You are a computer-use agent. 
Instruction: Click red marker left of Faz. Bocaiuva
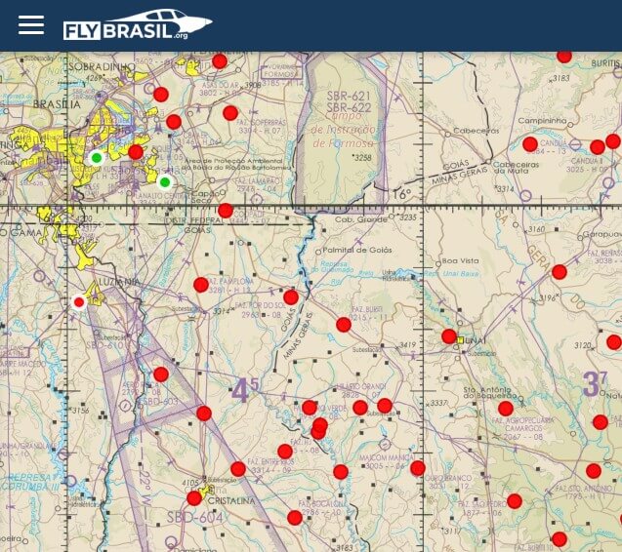tap(295, 518)
